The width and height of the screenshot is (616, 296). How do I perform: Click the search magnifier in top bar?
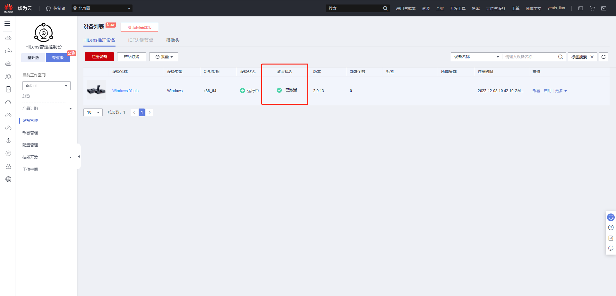click(385, 8)
